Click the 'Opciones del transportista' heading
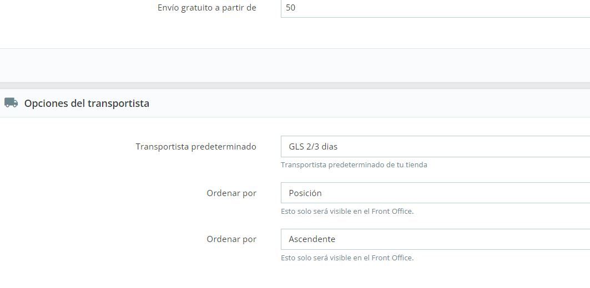The image size is (590, 288). click(87, 103)
